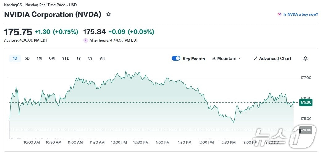Open chart settings gear icon

[305, 59]
